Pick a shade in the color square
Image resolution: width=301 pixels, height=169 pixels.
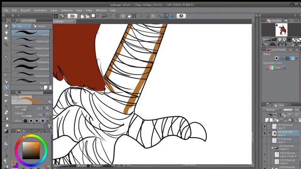(x=31, y=151)
